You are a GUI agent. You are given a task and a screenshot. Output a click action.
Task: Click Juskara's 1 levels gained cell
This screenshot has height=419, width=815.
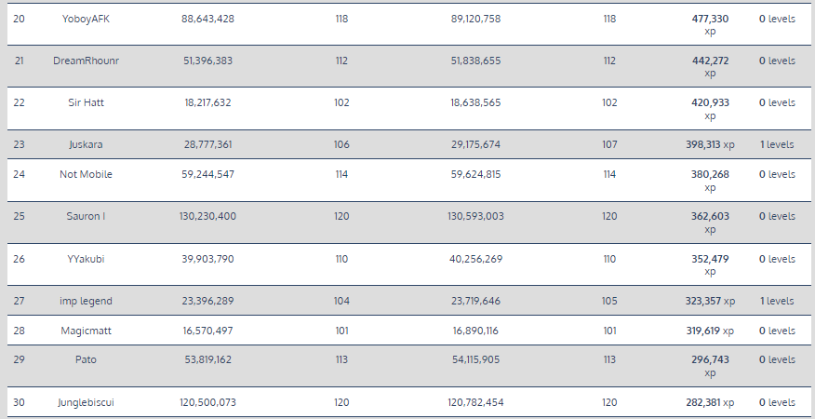tap(777, 145)
